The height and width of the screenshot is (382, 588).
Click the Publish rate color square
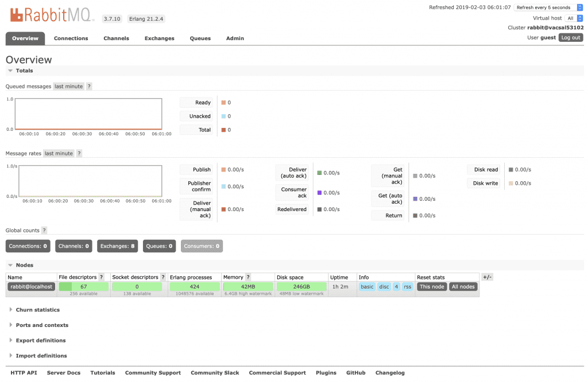[223, 170]
